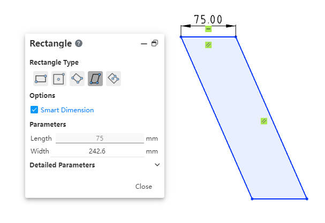Click the Detailed Parameters heading

point(62,165)
